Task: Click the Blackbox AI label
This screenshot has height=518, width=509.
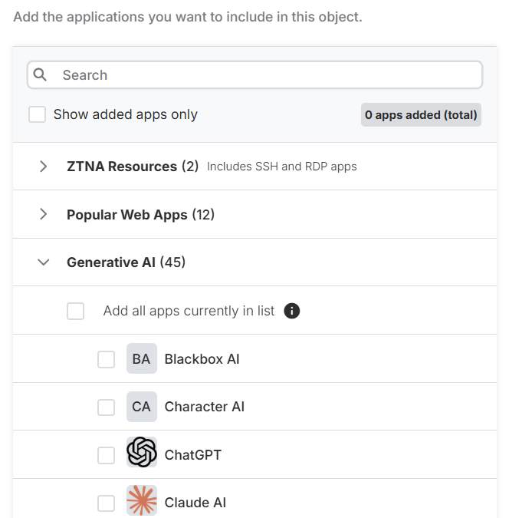Action: [202, 359]
